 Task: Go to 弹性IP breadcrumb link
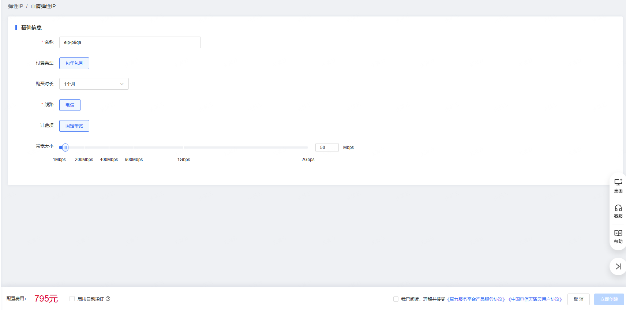[15, 6]
